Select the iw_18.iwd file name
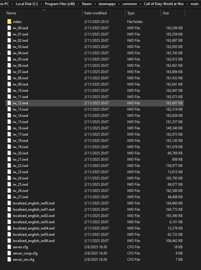The width and height of the screenshot is (201, 270). click(20, 140)
